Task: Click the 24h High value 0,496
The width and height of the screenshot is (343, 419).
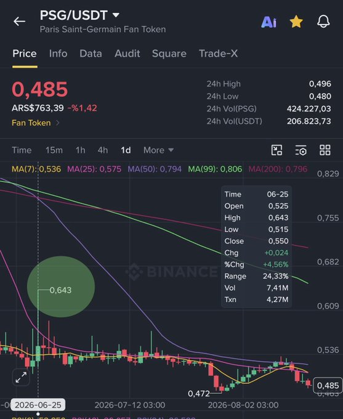Action: (x=320, y=84)
